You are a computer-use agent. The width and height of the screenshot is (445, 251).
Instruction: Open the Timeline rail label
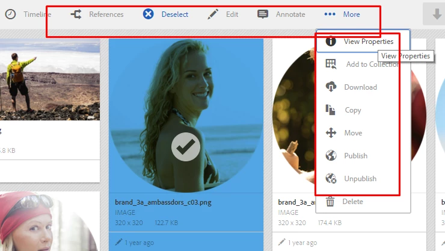click(37, 14)
